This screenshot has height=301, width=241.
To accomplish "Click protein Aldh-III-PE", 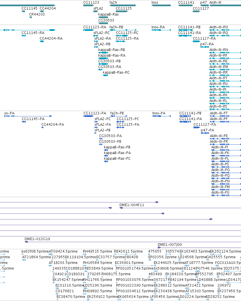I will tap(219, 136).
